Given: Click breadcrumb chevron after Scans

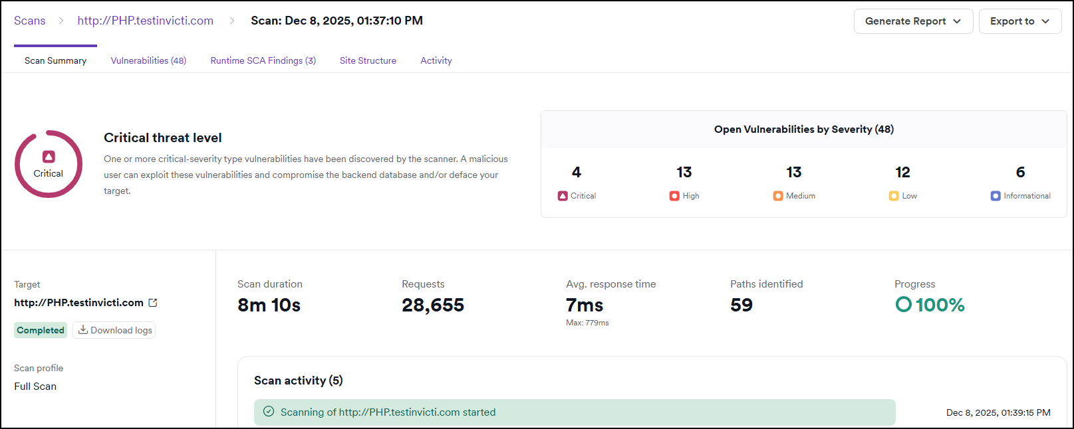Looking at the screenshot, I should pyautogui.click(x=61, y=21).
